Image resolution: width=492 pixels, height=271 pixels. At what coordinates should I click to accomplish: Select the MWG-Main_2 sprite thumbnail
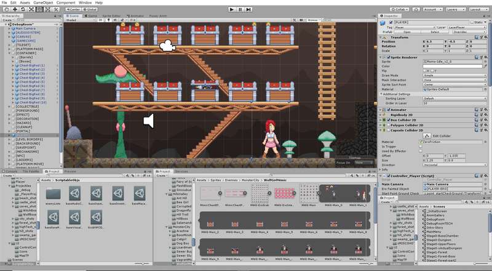pos(210,225)
